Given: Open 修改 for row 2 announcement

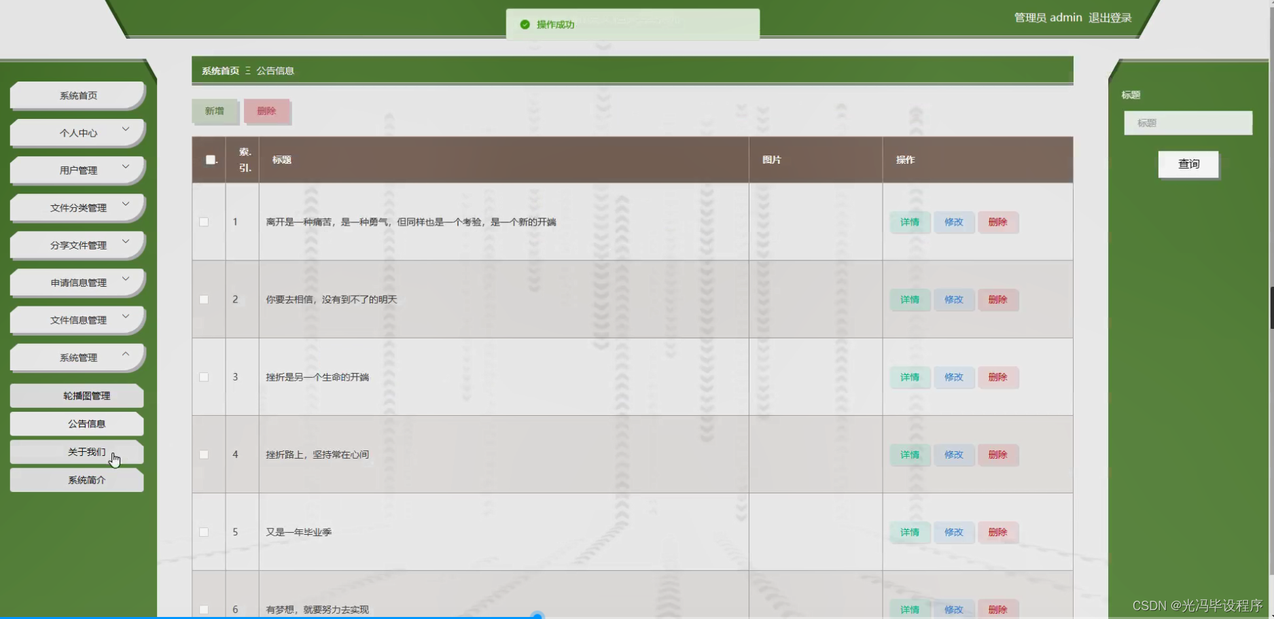Looking at the screenshot, I should point(954,300).
